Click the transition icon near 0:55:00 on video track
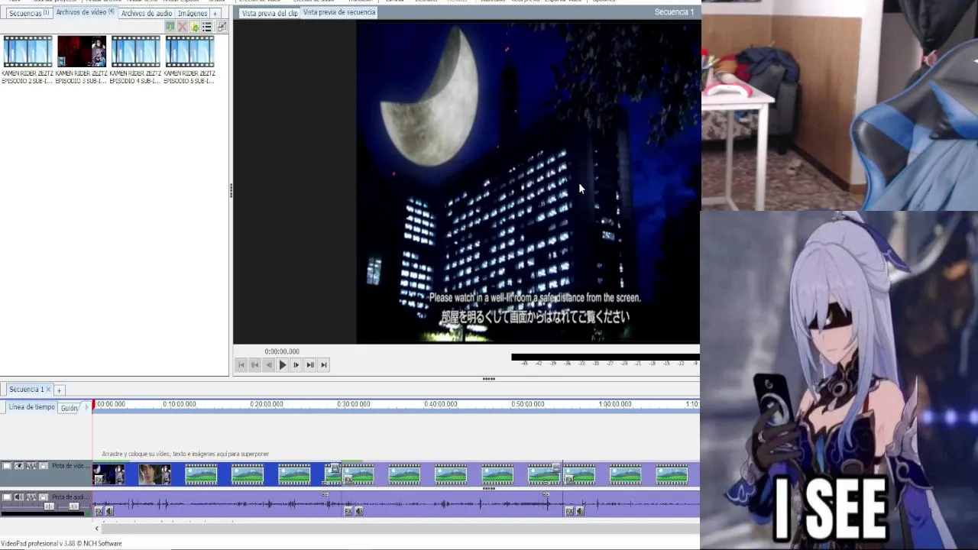The width and height of the screenshot is (978, 550). pos(556,468)
